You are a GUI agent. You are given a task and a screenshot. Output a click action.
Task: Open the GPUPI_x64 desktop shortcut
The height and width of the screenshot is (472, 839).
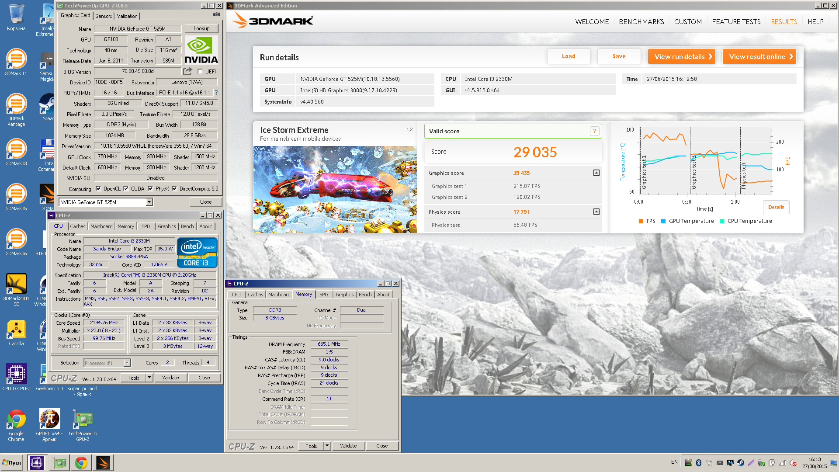[49, 425]
